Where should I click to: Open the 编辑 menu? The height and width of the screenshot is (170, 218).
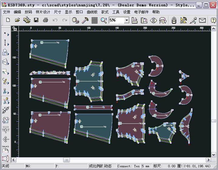tap(17, 12)
